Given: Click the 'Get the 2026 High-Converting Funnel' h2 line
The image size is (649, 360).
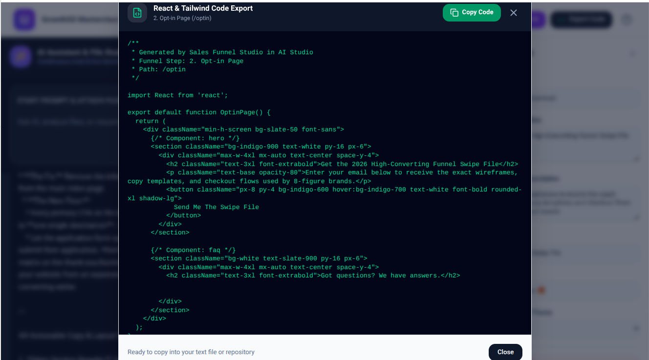Looking at the screenshot, I should [x=342, y=164].
